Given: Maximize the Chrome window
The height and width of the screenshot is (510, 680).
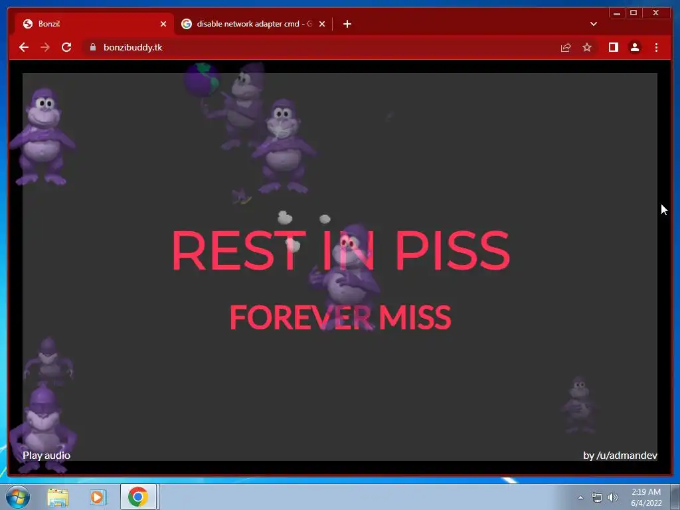Looking at the screenshot, I should click(x=633, y=13).
